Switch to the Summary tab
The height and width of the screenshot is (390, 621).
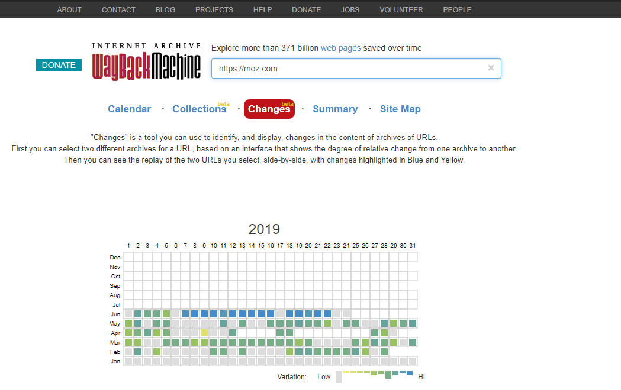[336, 109]
